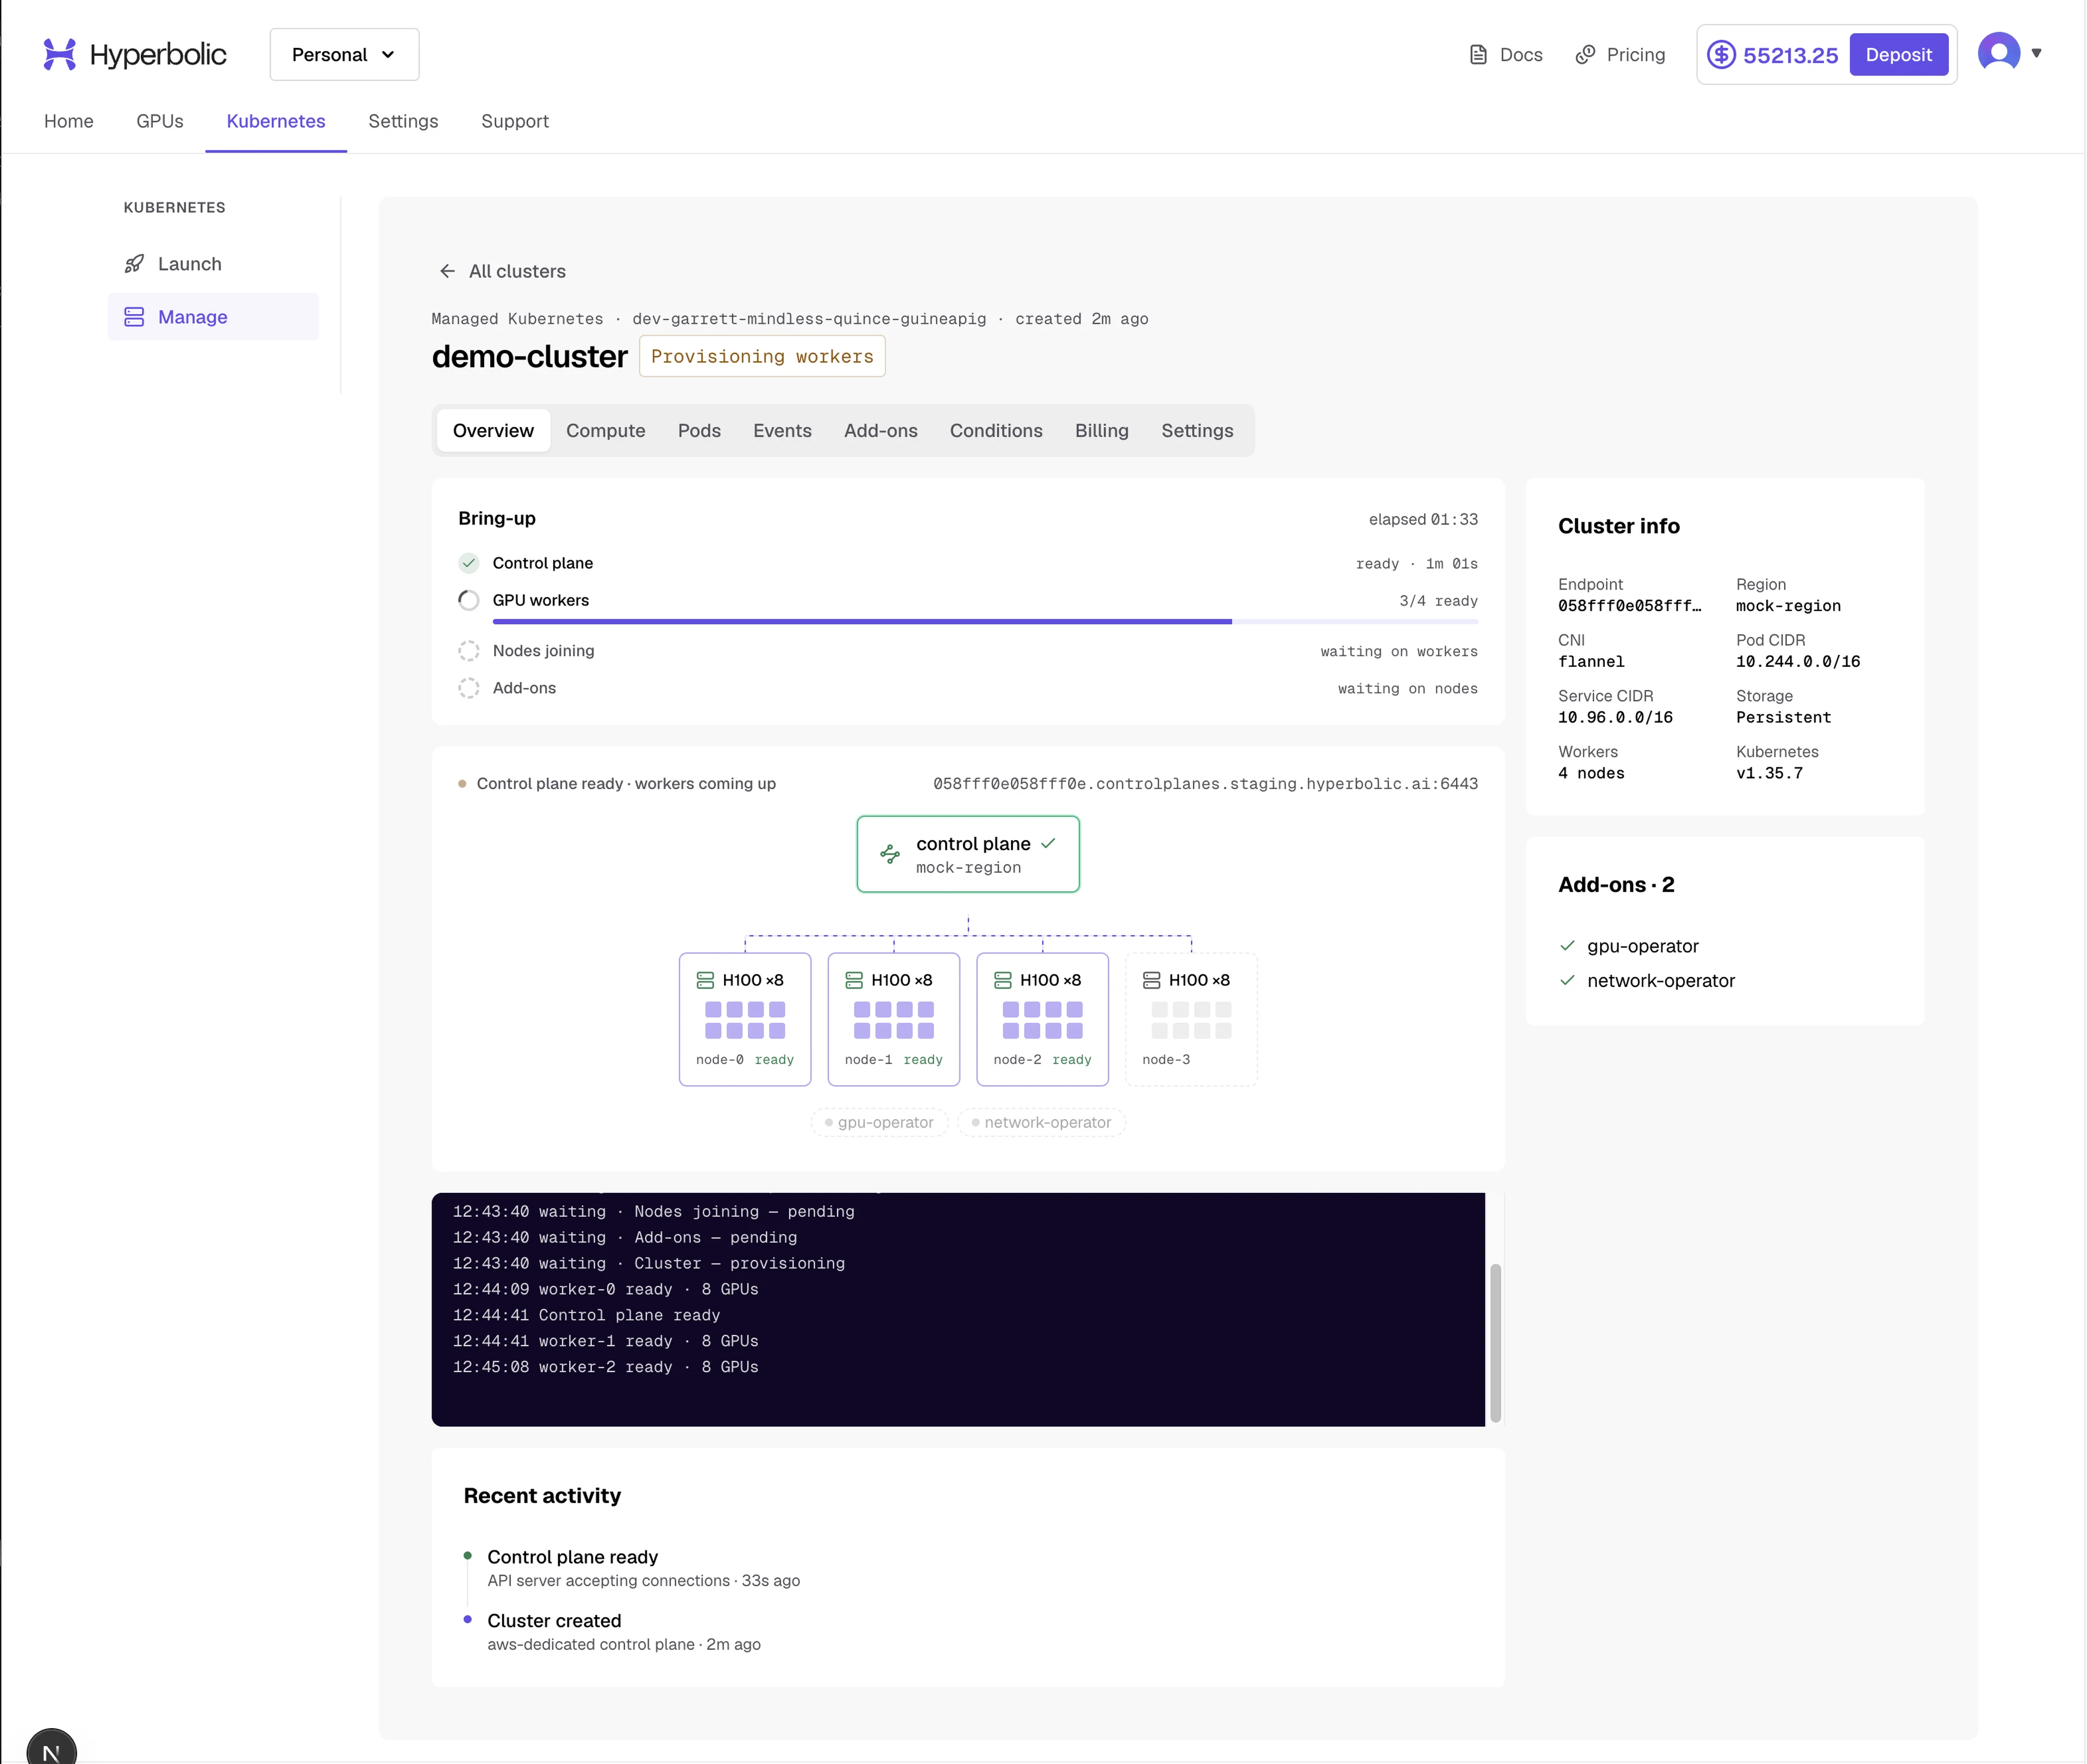Click the Hyperbolic logo icon
The height and width of the screenshot is (1764, 2087).
[x=59, y=54]
